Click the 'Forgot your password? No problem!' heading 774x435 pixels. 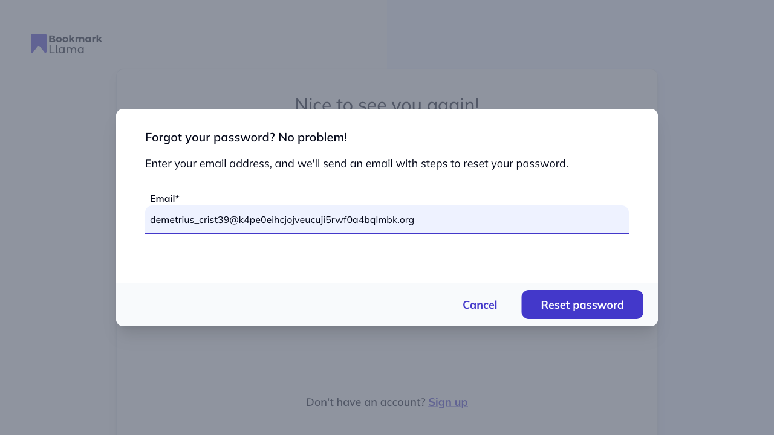pyautogui.click(x=246, y=137)
